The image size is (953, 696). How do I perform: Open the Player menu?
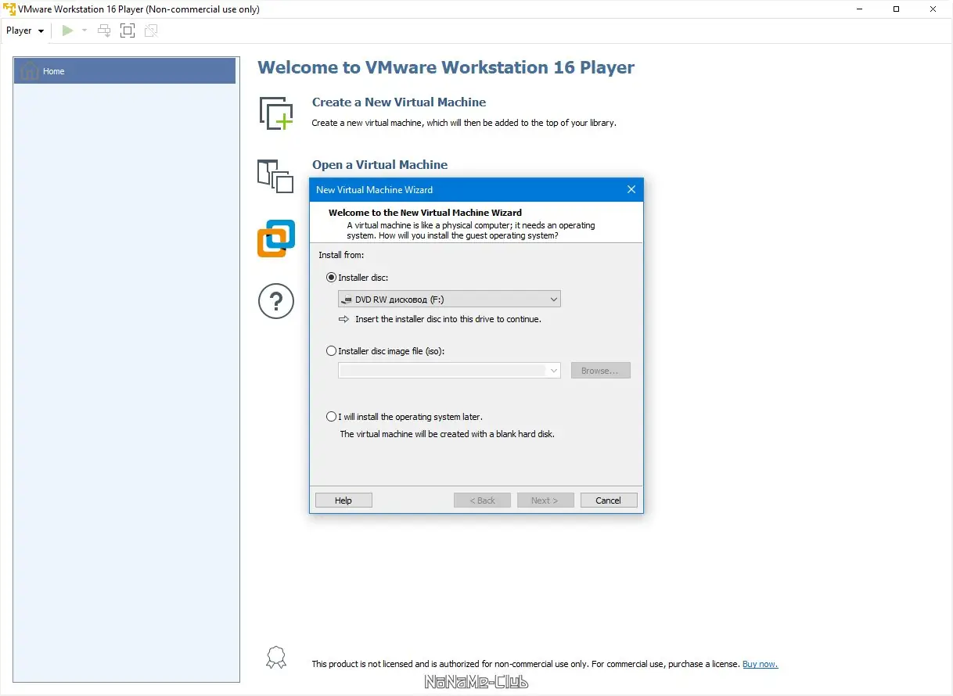[25, 30]
